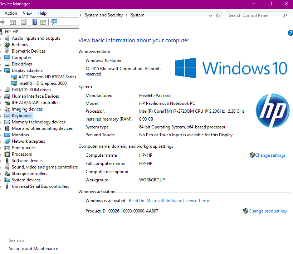Click the refresh button in Control Panel address bar
Screen dimensions: 293x254
pyautogui.click(x=218, y=15)
